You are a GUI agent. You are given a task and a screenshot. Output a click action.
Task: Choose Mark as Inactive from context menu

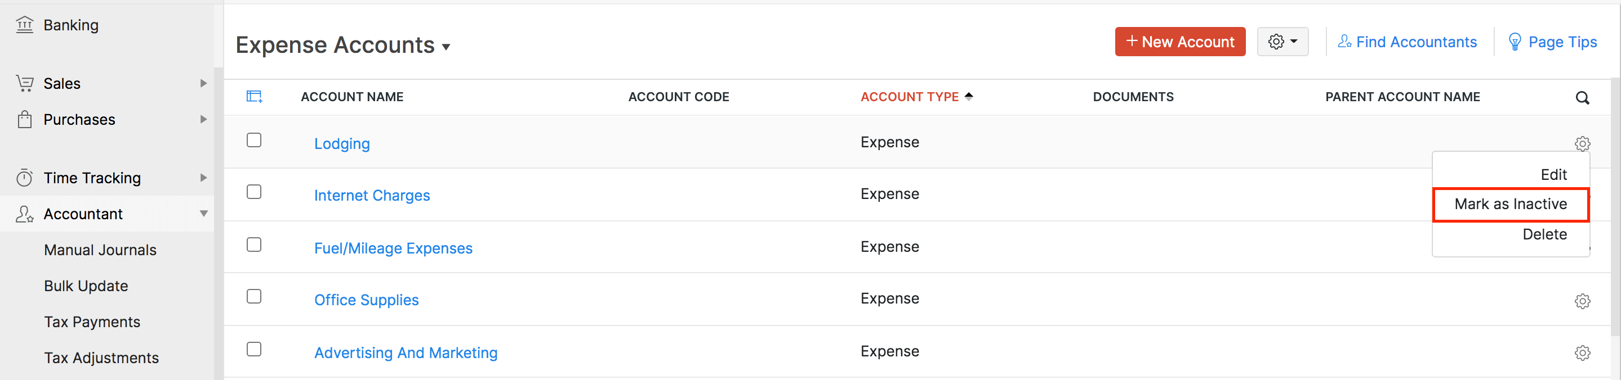coord(1510,204)
